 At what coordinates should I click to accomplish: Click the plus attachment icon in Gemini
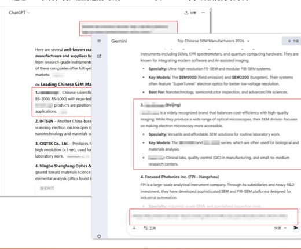click(x=134, y=228)
